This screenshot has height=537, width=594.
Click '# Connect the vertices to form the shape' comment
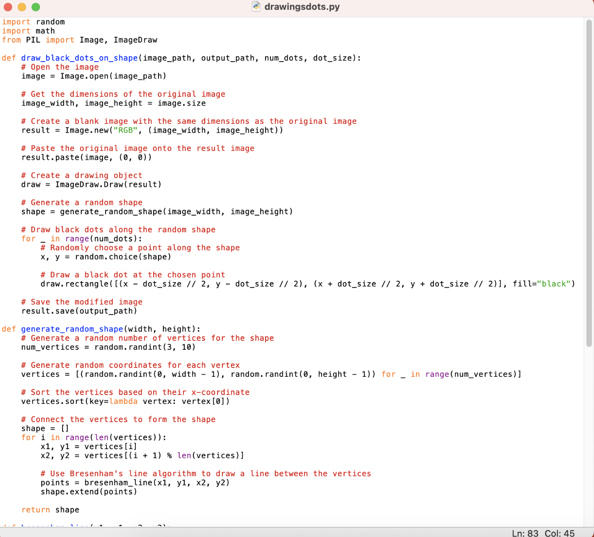119,419
